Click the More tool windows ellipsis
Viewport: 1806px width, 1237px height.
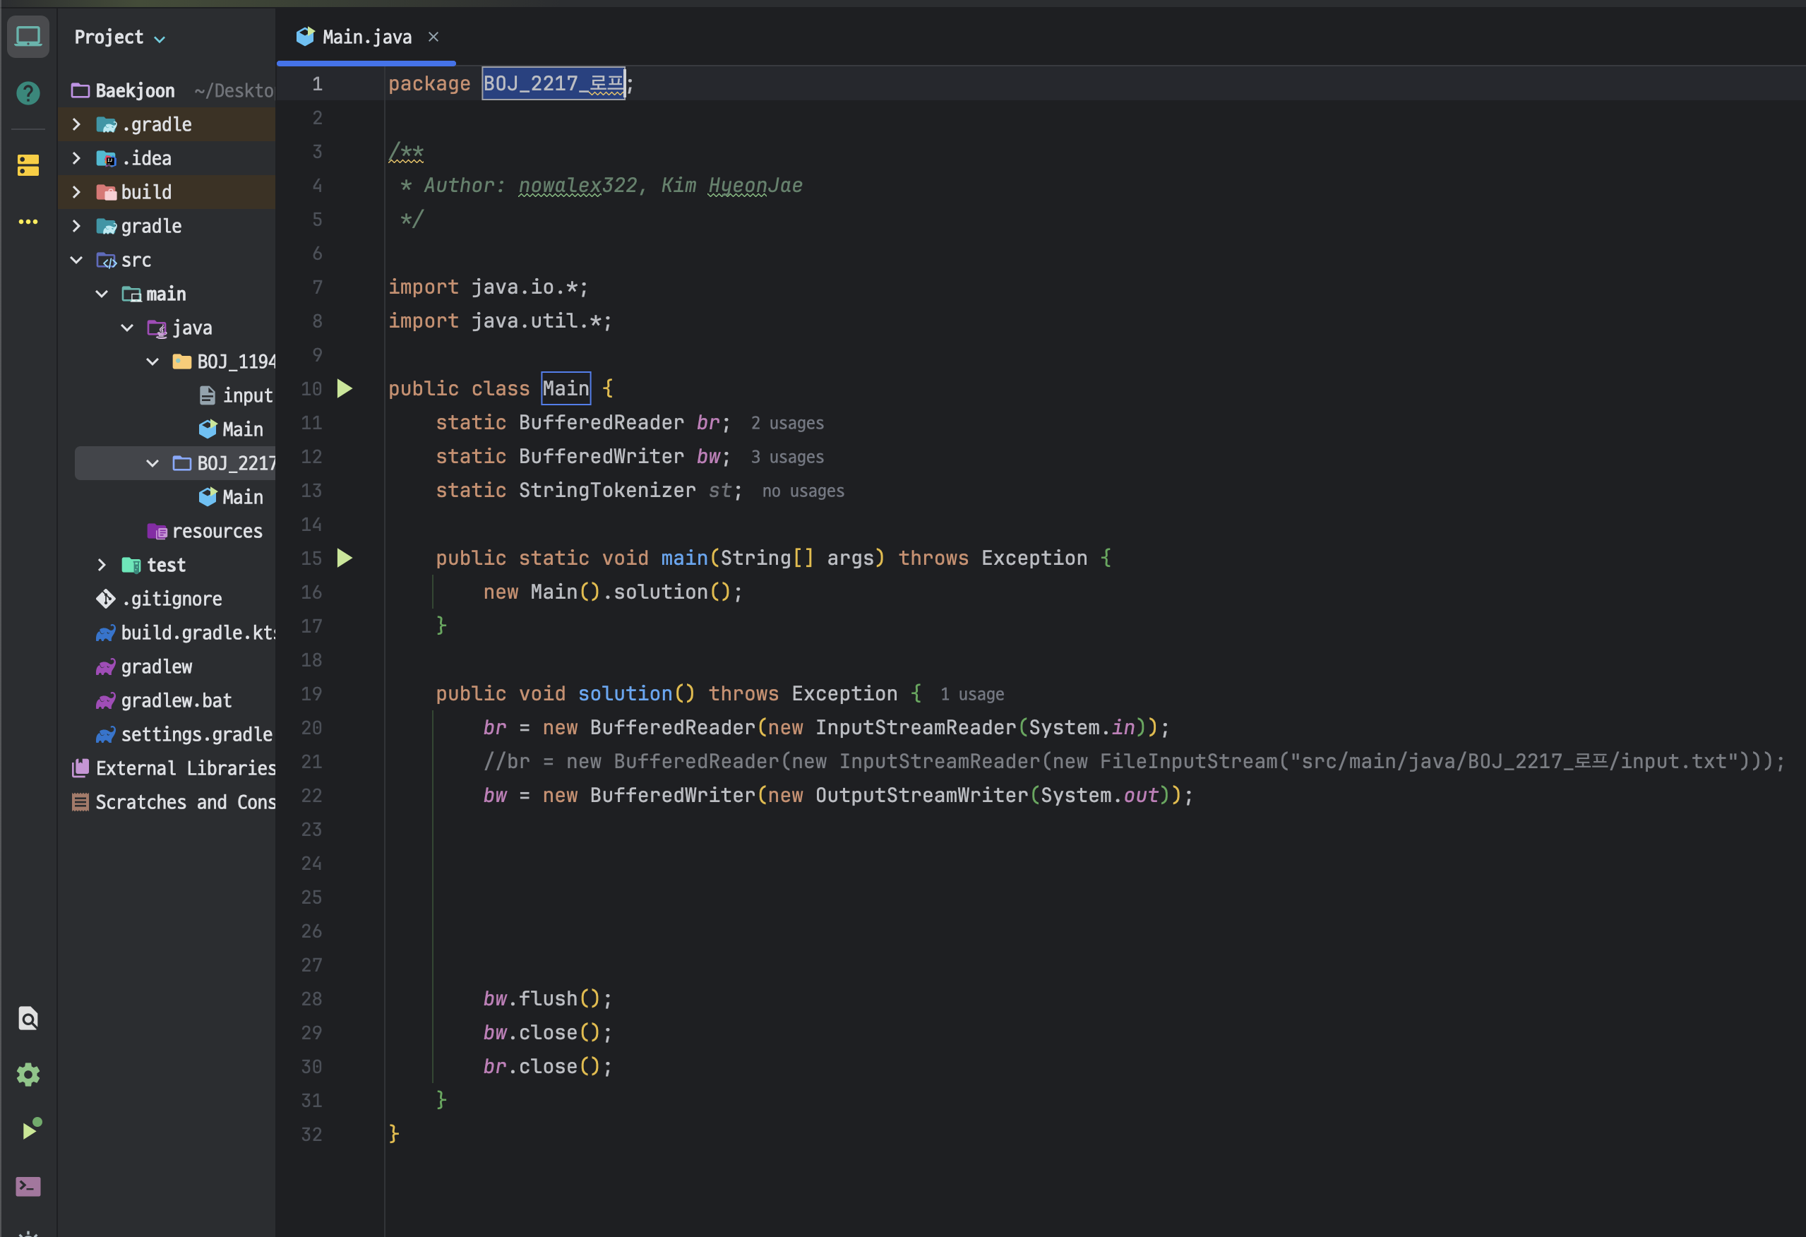coord(28,222)
